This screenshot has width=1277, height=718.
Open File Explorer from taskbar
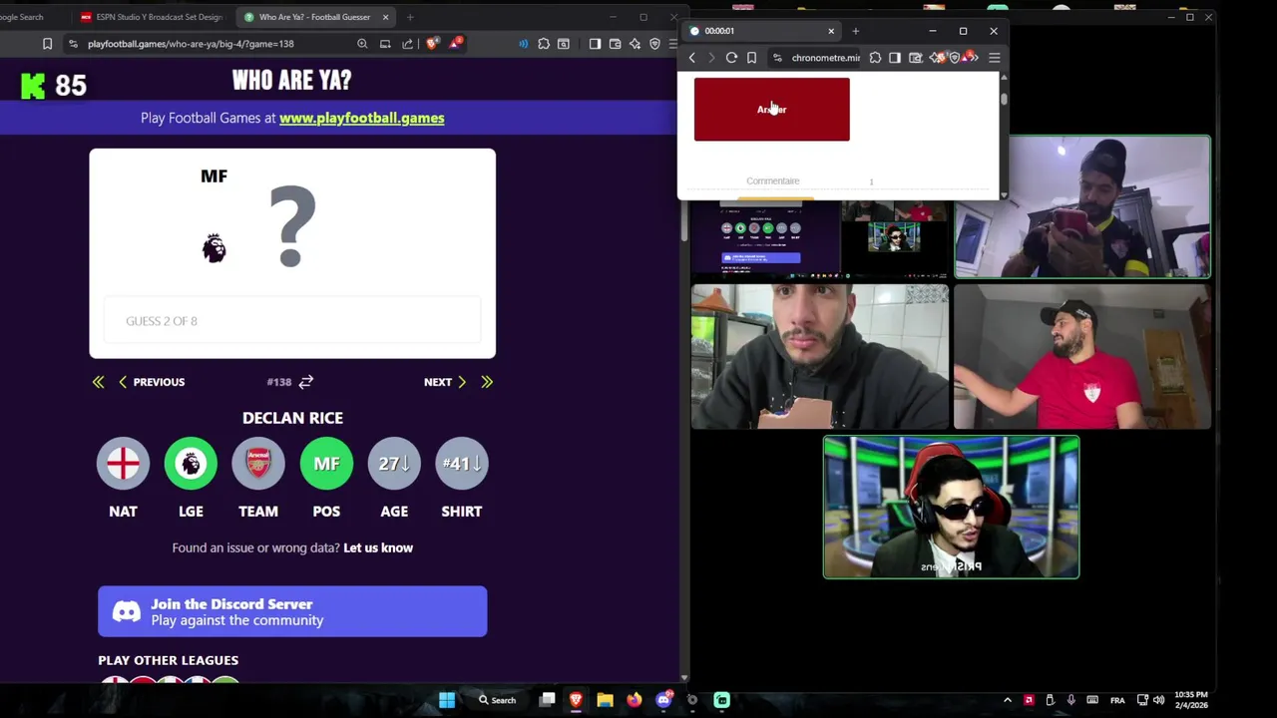tap(605, 700)
